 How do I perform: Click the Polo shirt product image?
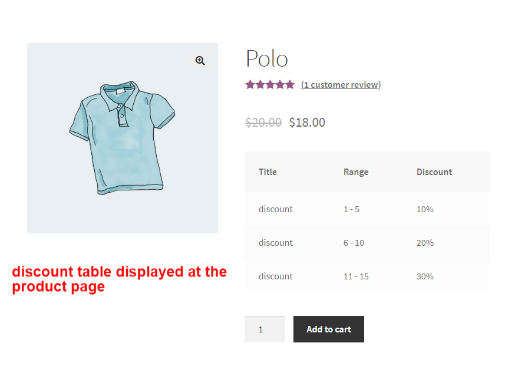click(x=122, y=138)
